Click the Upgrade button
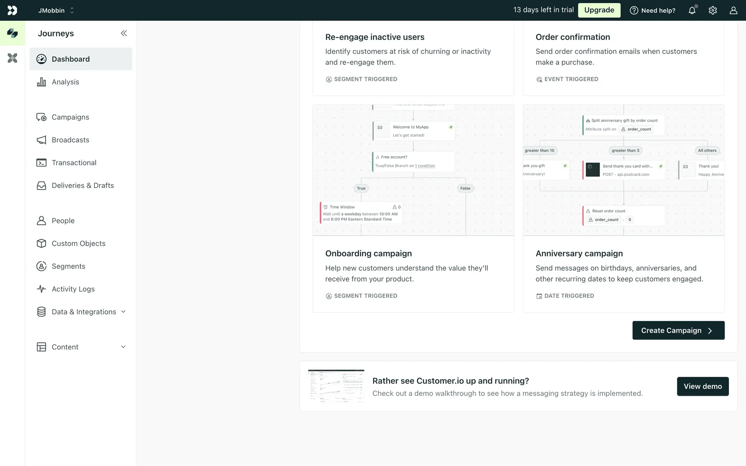Viewport: 746px width, 466px height. pyautogui.click(x=599, y=10)
